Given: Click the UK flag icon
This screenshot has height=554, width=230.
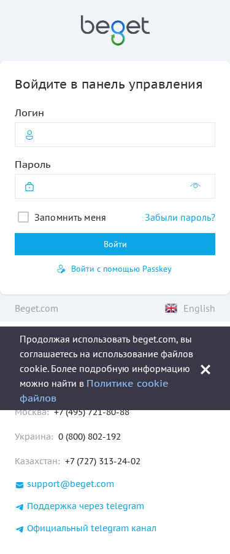Looking at the screenshot, I should coord(171,309).
